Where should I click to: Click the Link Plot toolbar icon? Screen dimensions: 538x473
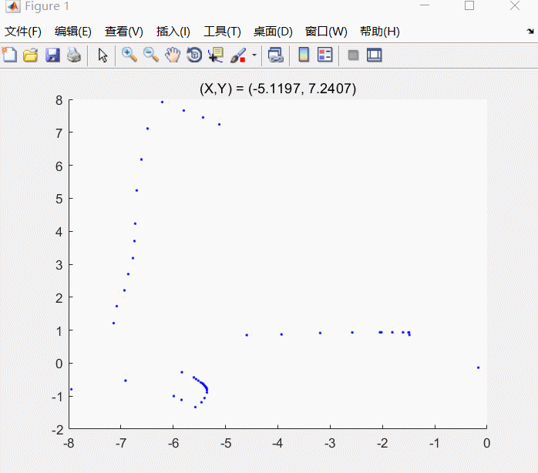pos(275,55)
